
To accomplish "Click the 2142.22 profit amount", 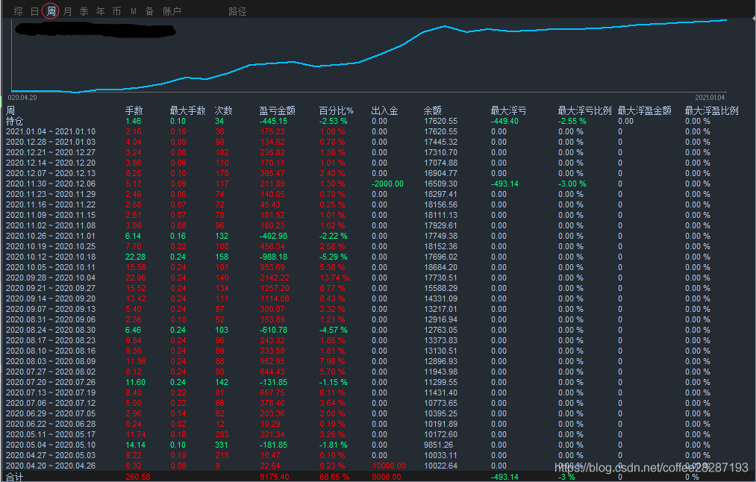I will (275, 278).
